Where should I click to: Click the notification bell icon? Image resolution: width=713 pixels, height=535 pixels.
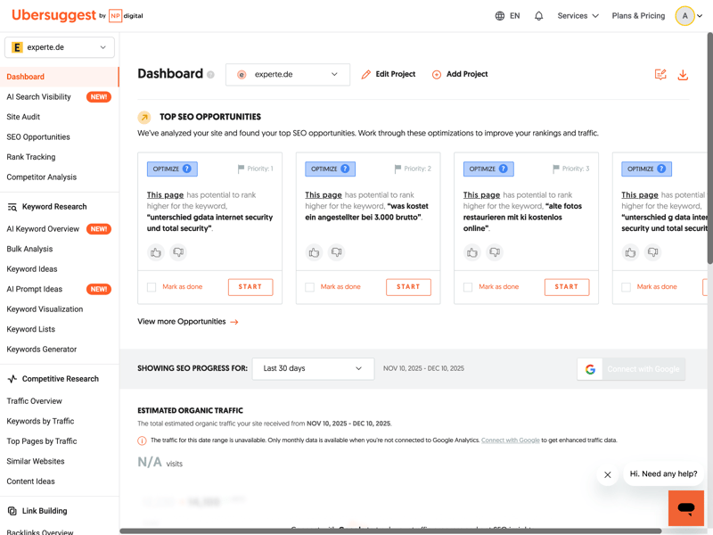(x=538, y=16)
